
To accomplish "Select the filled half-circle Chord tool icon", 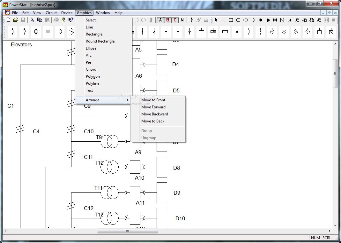I will click(x=268, y=20).
